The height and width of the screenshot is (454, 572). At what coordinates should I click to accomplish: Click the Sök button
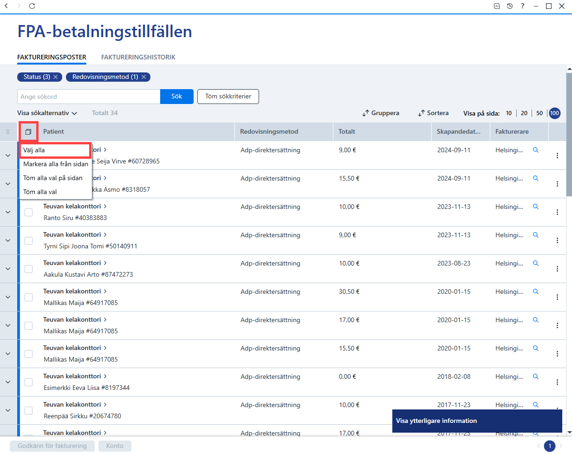(177, 97)
